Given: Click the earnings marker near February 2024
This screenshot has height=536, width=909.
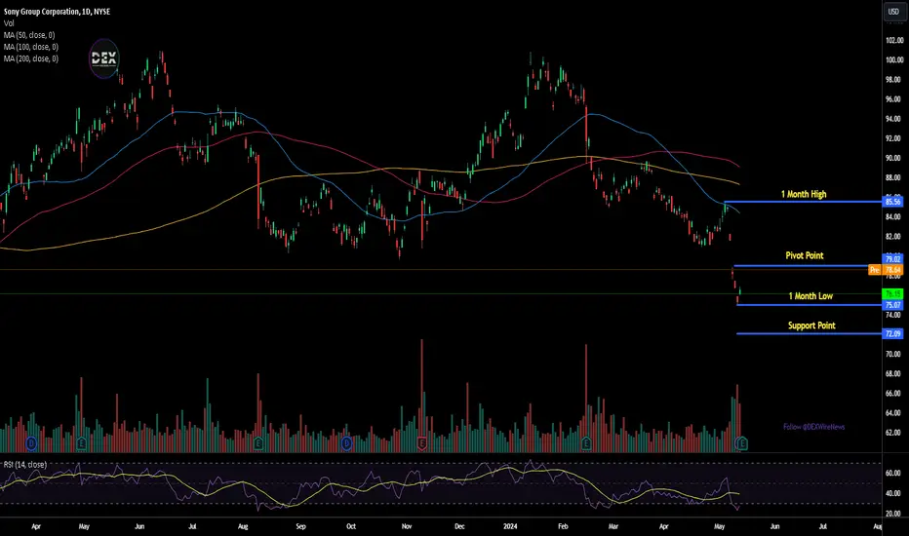Looking at the screenshot, I should (x=586, y=444).
